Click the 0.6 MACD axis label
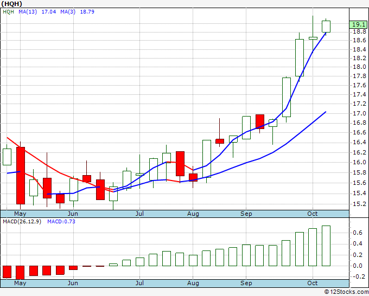Image resolution: width=369 pixels, height=296 pixels. (357, 233)
